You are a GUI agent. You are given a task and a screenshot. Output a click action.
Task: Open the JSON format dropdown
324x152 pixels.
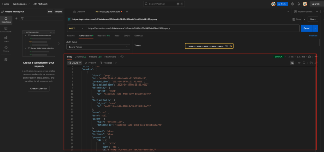pyautogui.click(x=75, y=63)
